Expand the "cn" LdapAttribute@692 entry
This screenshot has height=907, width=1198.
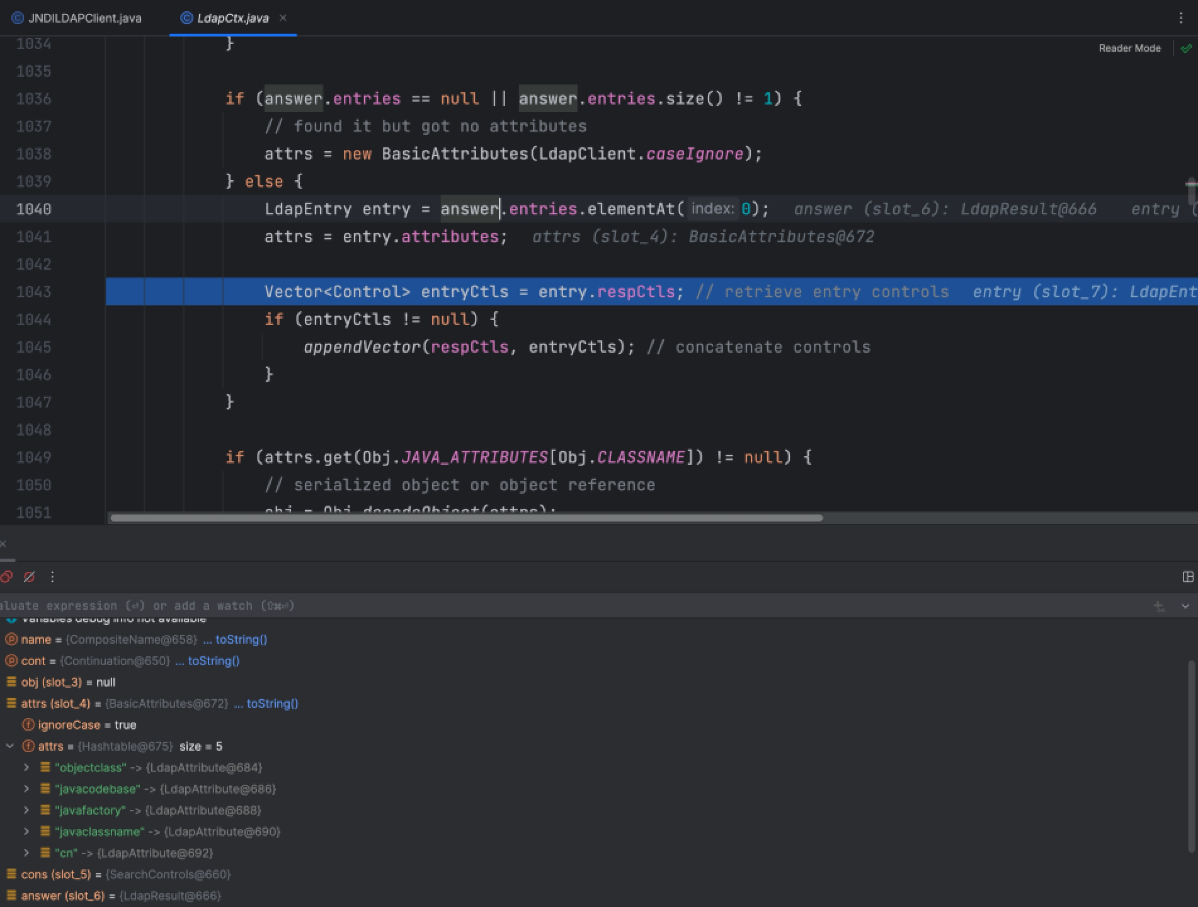(x=26, y=853)
